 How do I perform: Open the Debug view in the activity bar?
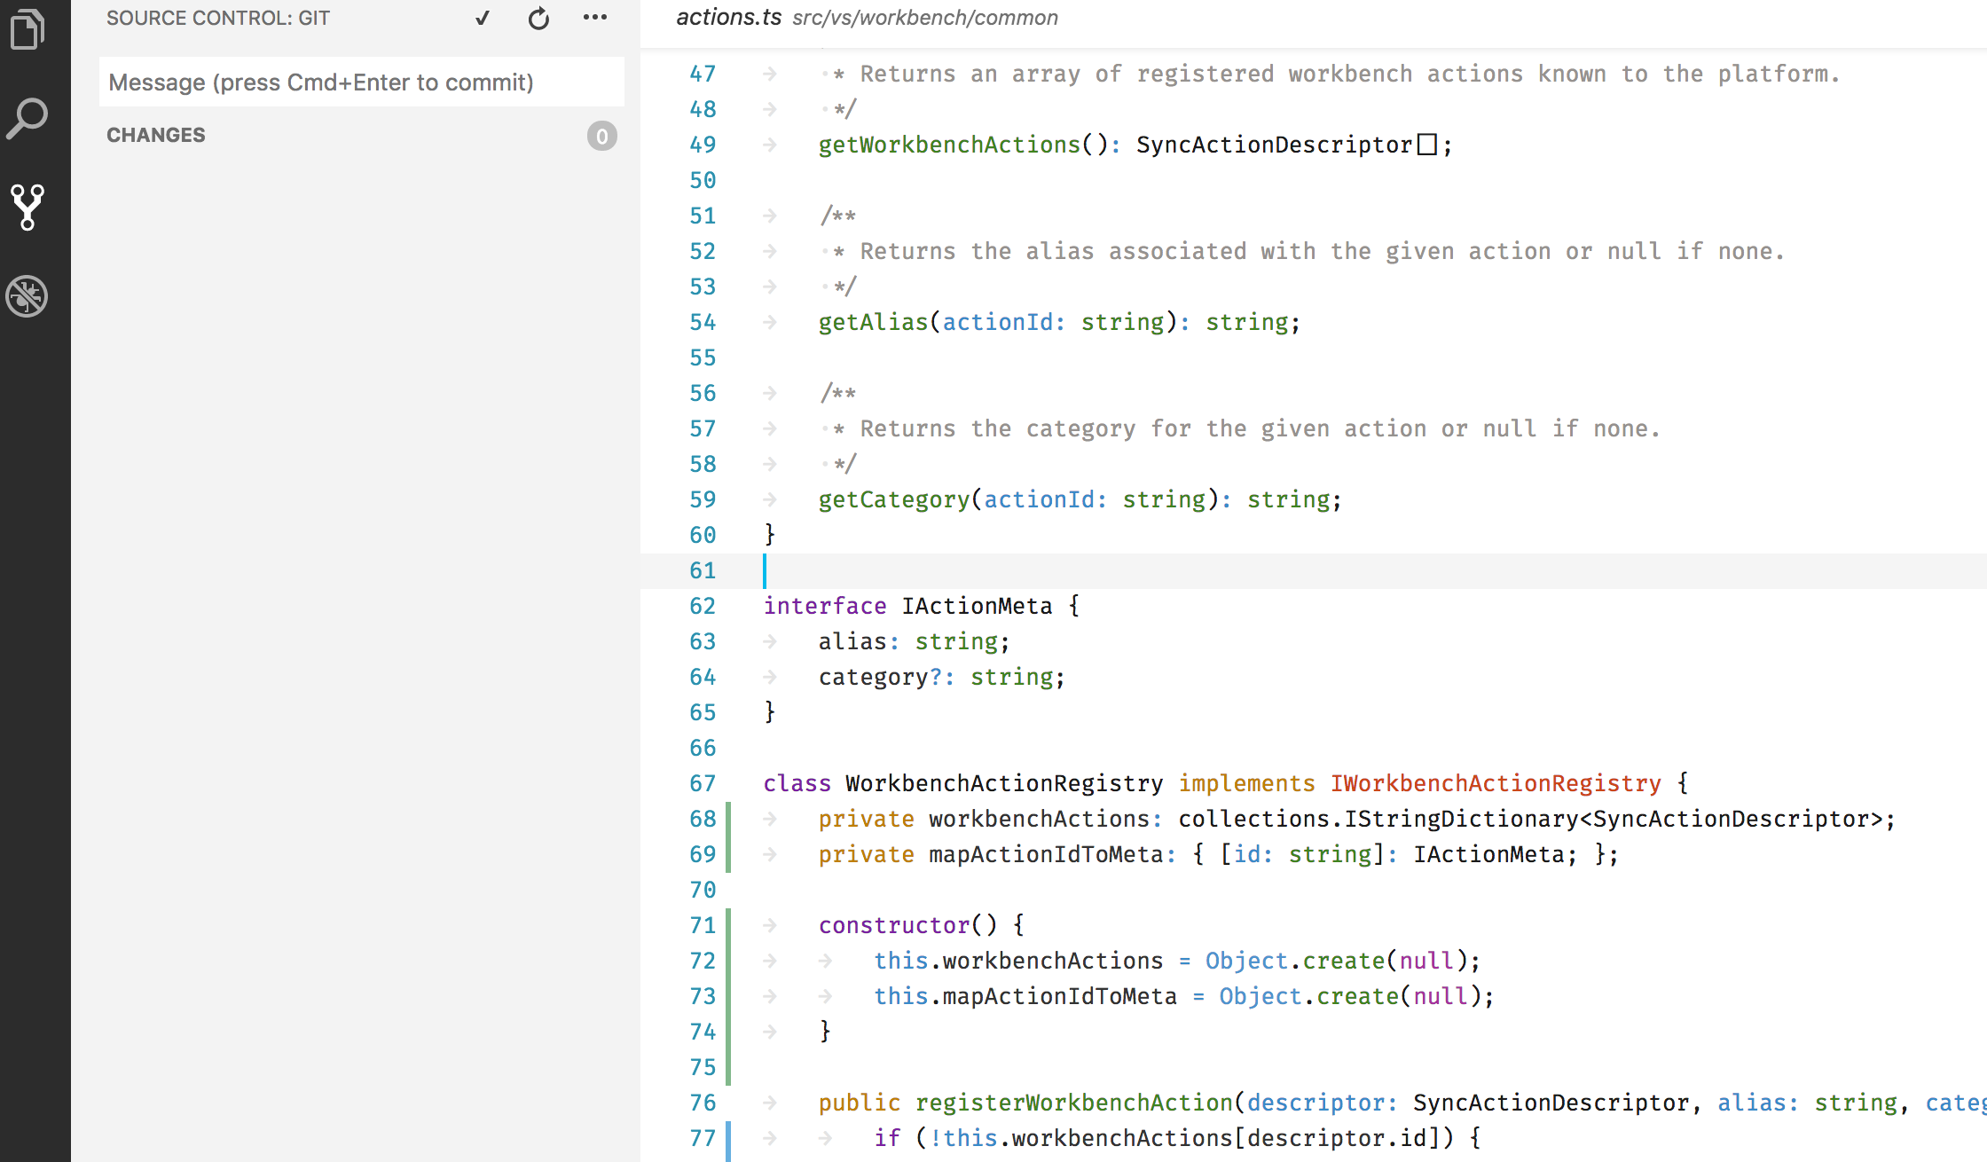tap(28, 296)
